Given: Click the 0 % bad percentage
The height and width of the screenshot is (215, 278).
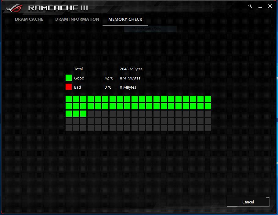Looking at the screenshot, I should 108,87.
